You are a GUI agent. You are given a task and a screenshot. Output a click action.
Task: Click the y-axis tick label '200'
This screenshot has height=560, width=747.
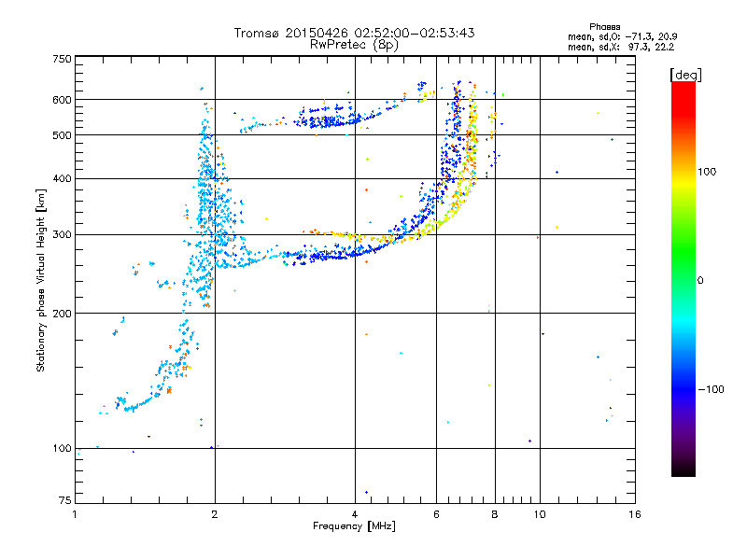(62, 314)
